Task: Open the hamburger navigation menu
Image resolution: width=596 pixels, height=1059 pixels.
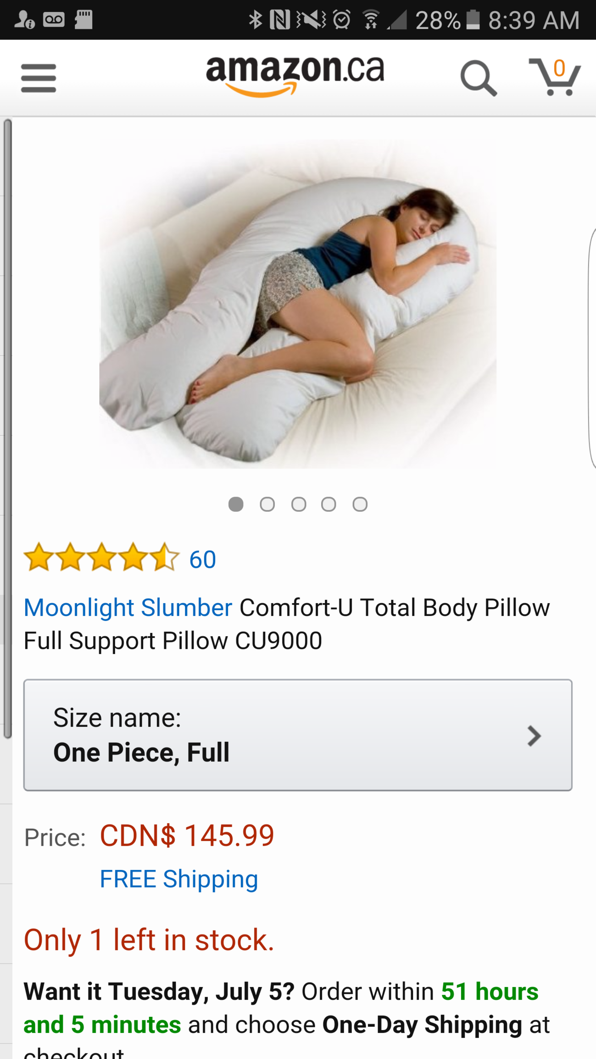Action: (x=39, y=78)
